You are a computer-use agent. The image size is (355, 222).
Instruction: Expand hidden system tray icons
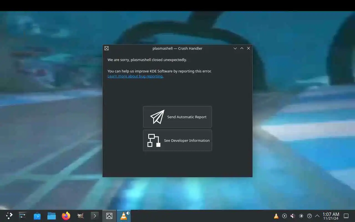[317, 216]
